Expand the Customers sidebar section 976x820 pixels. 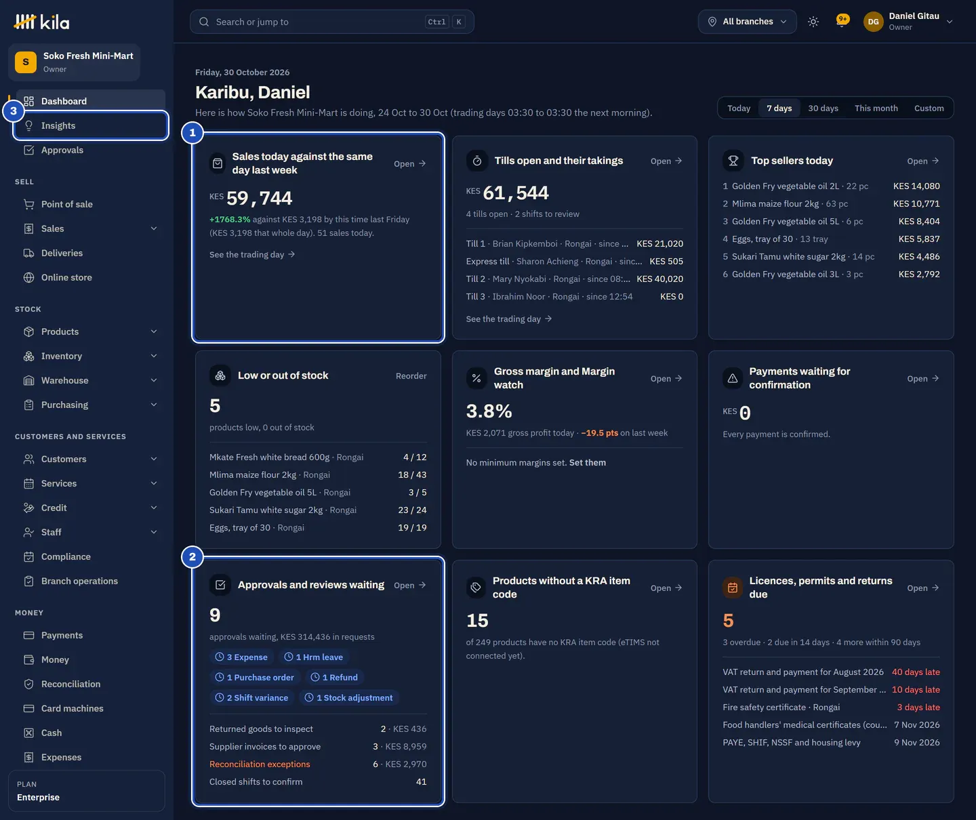[x=154, y=459]
